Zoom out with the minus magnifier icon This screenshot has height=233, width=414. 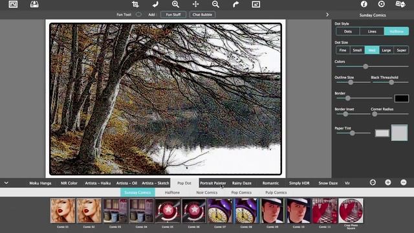[x=215, y=4]
